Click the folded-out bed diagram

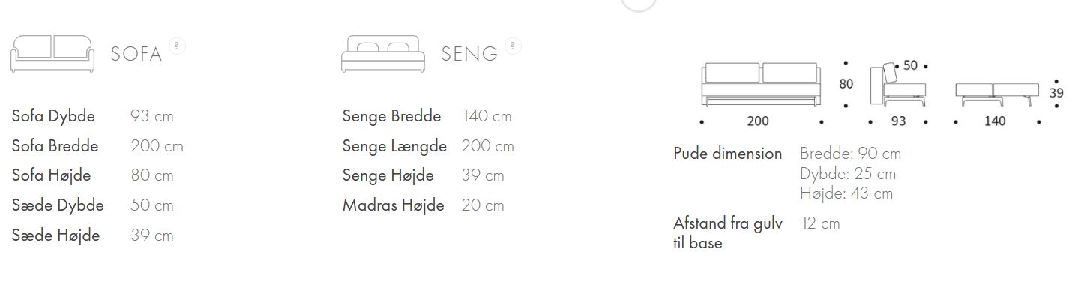tap(995, 93)
